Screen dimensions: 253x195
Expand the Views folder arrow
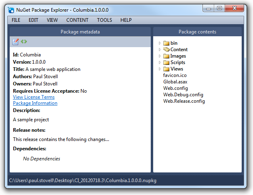click(x=160, y=69)
